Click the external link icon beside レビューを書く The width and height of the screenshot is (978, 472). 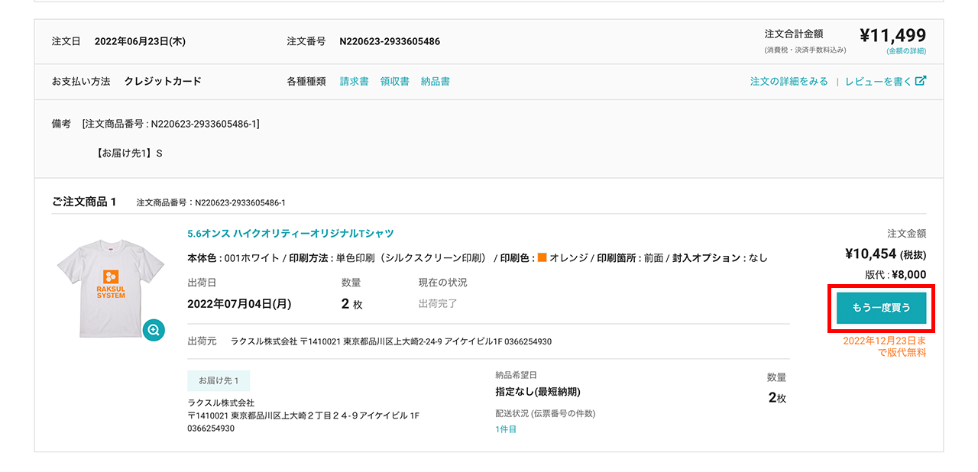(x=919, y=79)
